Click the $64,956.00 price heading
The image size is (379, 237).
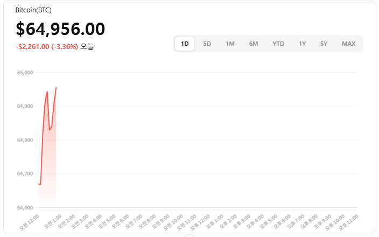pos(60,29)
